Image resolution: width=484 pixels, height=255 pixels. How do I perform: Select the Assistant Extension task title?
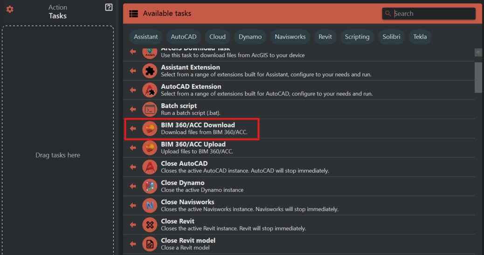(x=190, y=67)
